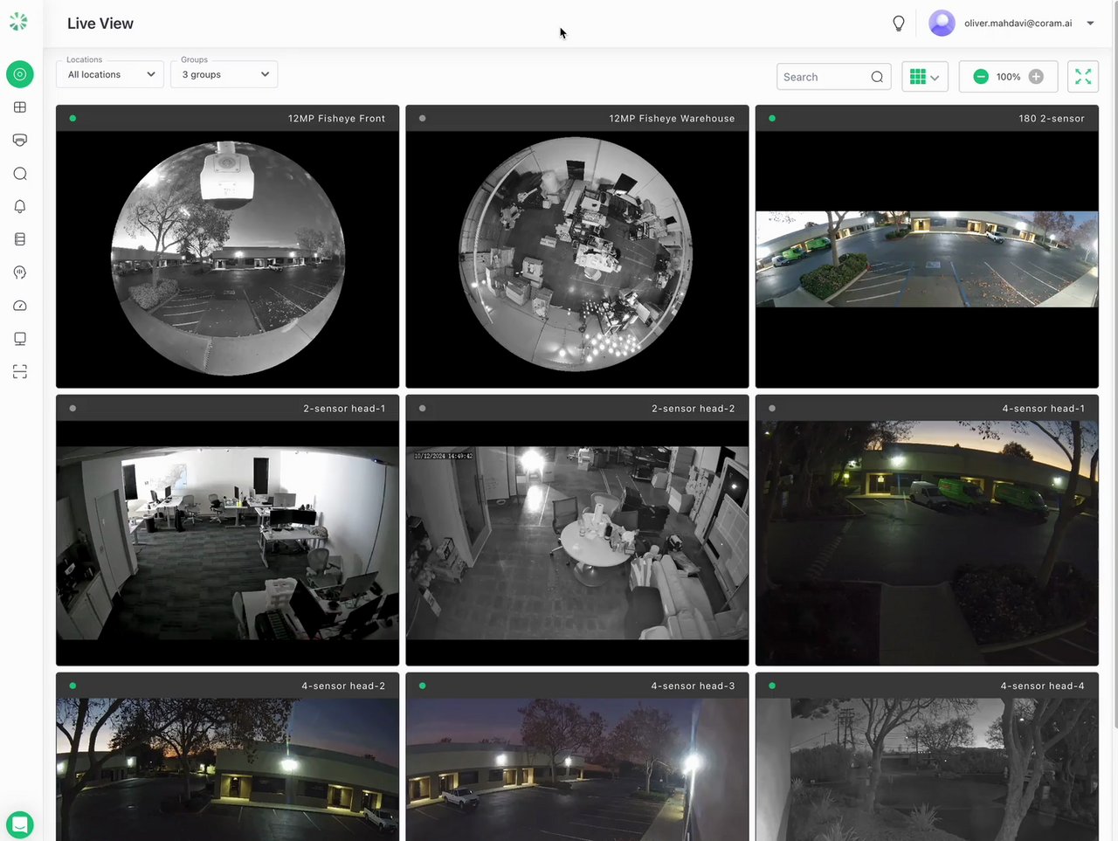The height and width of the screenshot is (841, 1118).
Task: Click the status dot of 12MP Fisheye Front
Action: click(72, 118)
